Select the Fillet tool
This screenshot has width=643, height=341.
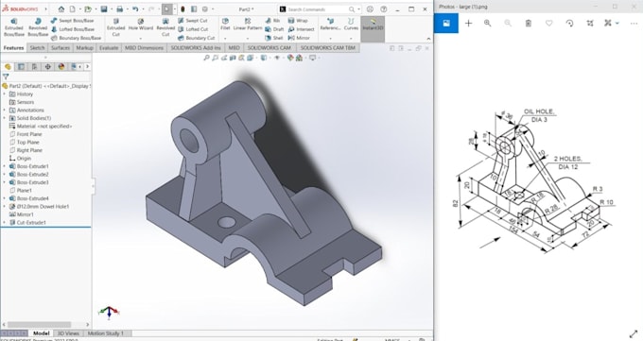[225, 25]
